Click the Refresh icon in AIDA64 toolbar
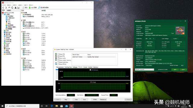This screenshot has height=108, width=193. 12,7
